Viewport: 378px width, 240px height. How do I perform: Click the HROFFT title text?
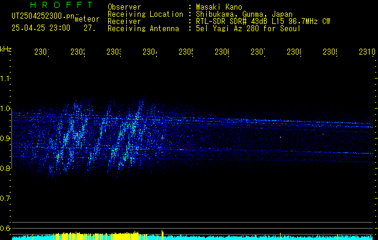[61, 5]
